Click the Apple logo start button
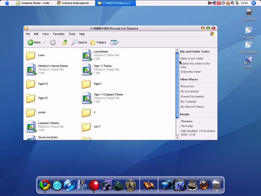Screen dimensions: 261x196 coord(7,3)
